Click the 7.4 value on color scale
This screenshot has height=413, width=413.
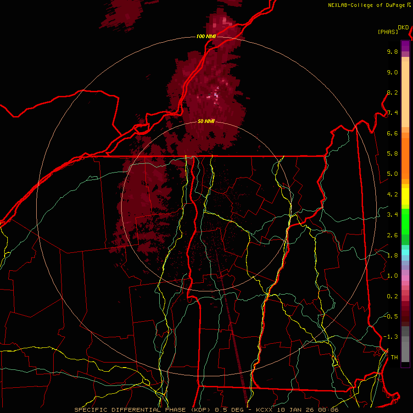click(x=392, y=113)
